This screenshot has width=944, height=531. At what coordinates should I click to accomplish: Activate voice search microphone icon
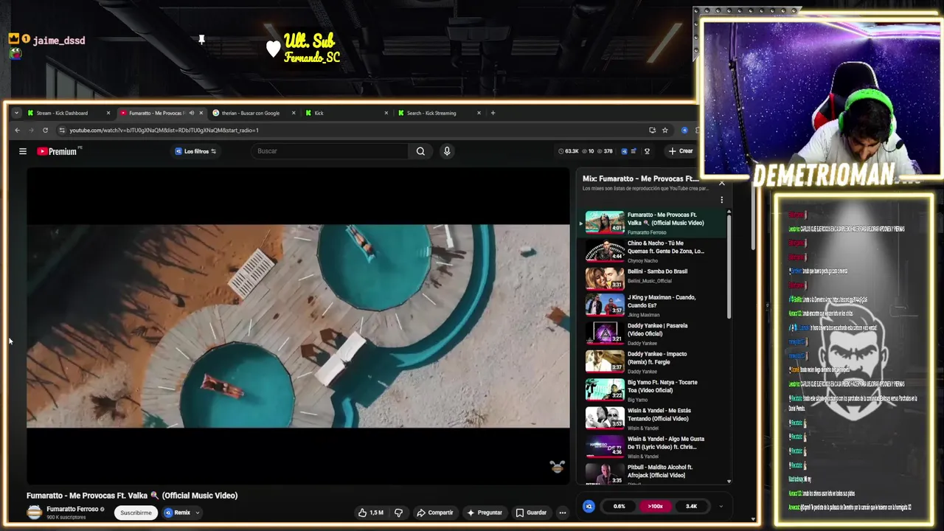446,151
